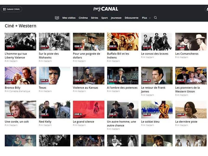Click the L'homme qui tua Liberty Valance title
Viewport: 208px width, 156px height.
[16, 56]
